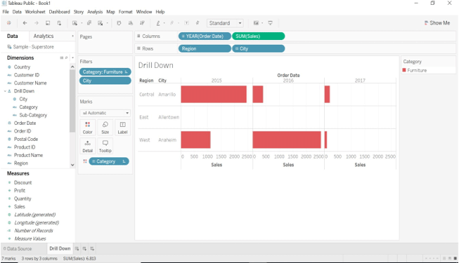Screen dimensions: 459x263
Task: Open dropdown arrow next to Clear Sheet icon
Action: [107, 23]
